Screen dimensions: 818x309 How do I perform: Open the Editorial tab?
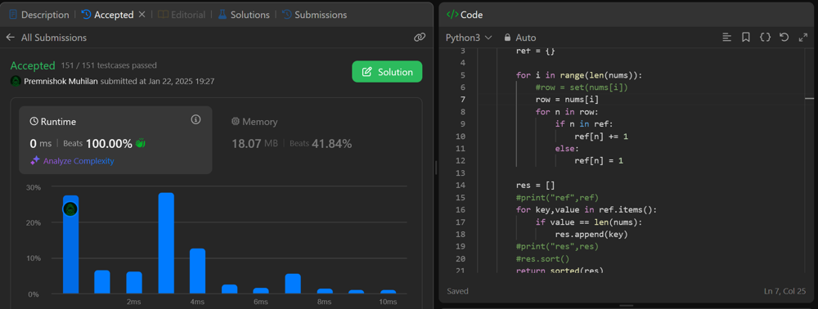(x=182, y=15)
